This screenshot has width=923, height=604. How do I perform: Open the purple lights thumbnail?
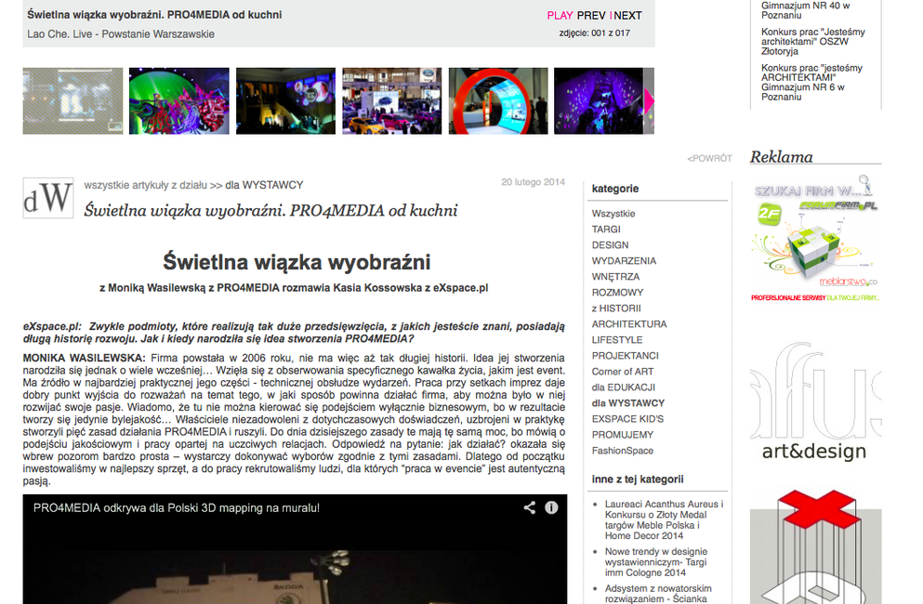click(x=599, y=101)
